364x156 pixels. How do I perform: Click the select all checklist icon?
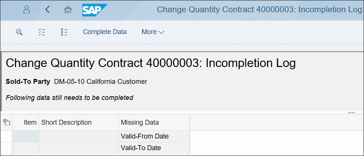[x=42, y=32]
